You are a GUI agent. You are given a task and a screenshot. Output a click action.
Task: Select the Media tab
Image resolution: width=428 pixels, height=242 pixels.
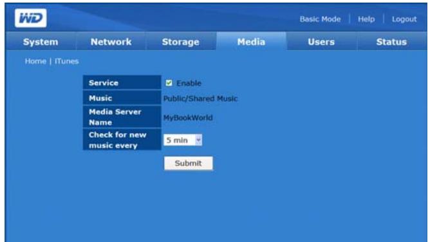pyautogui.click(x=251, y=42)
